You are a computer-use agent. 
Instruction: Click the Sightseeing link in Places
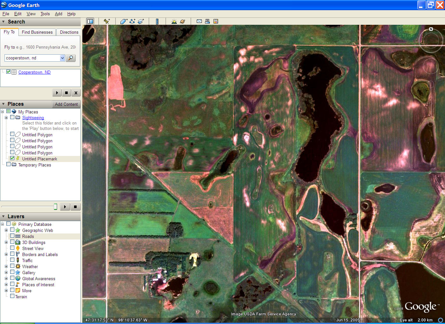pos(33,118)
